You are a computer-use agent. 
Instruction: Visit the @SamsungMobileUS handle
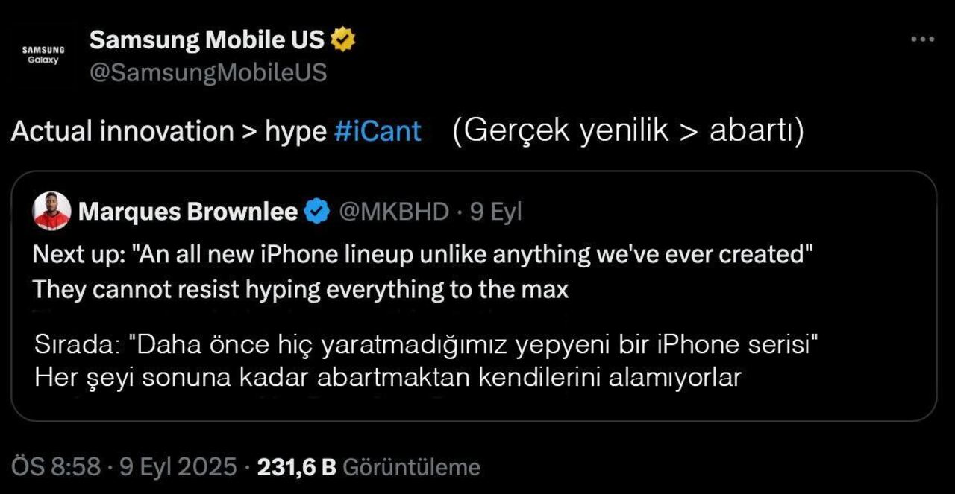coord(208,72)
